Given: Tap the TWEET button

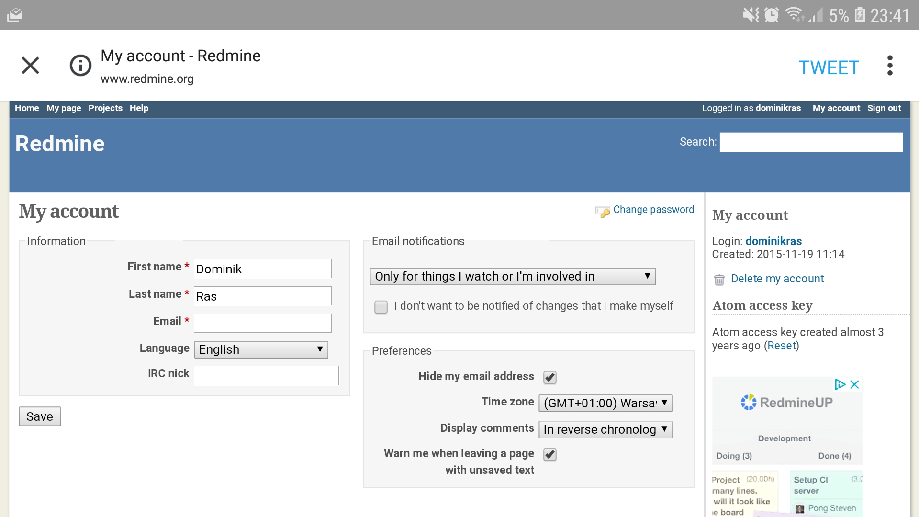Looking at the screenshot, I should tap(829, 67).
